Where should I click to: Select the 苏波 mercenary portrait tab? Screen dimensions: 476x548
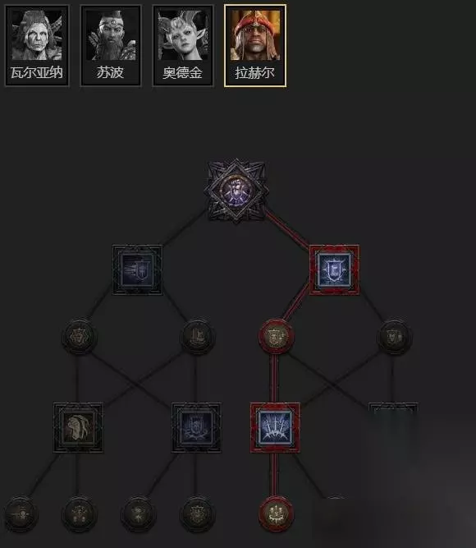[111, 45]
